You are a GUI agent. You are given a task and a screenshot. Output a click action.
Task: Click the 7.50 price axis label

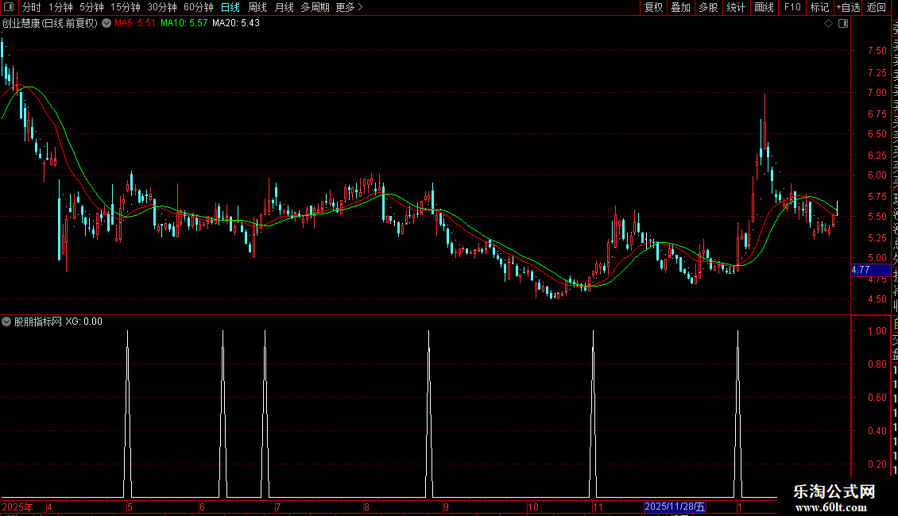(877, 50)
